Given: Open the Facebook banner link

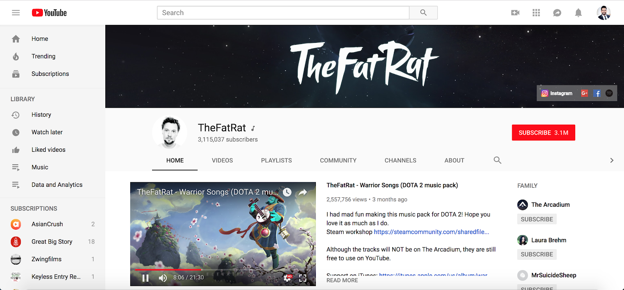Looking at the screenshot, I should [597, 93].
